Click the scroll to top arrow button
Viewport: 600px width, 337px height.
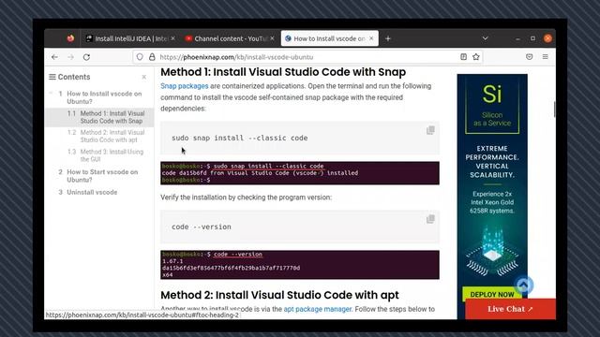[x=524, y=285]
